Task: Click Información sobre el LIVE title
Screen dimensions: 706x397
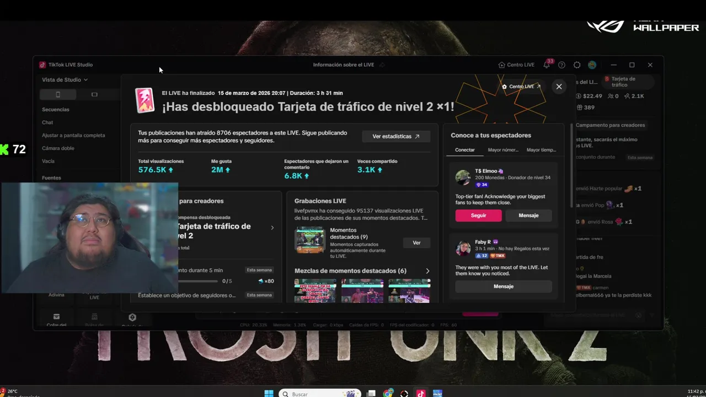Action: 343,65
